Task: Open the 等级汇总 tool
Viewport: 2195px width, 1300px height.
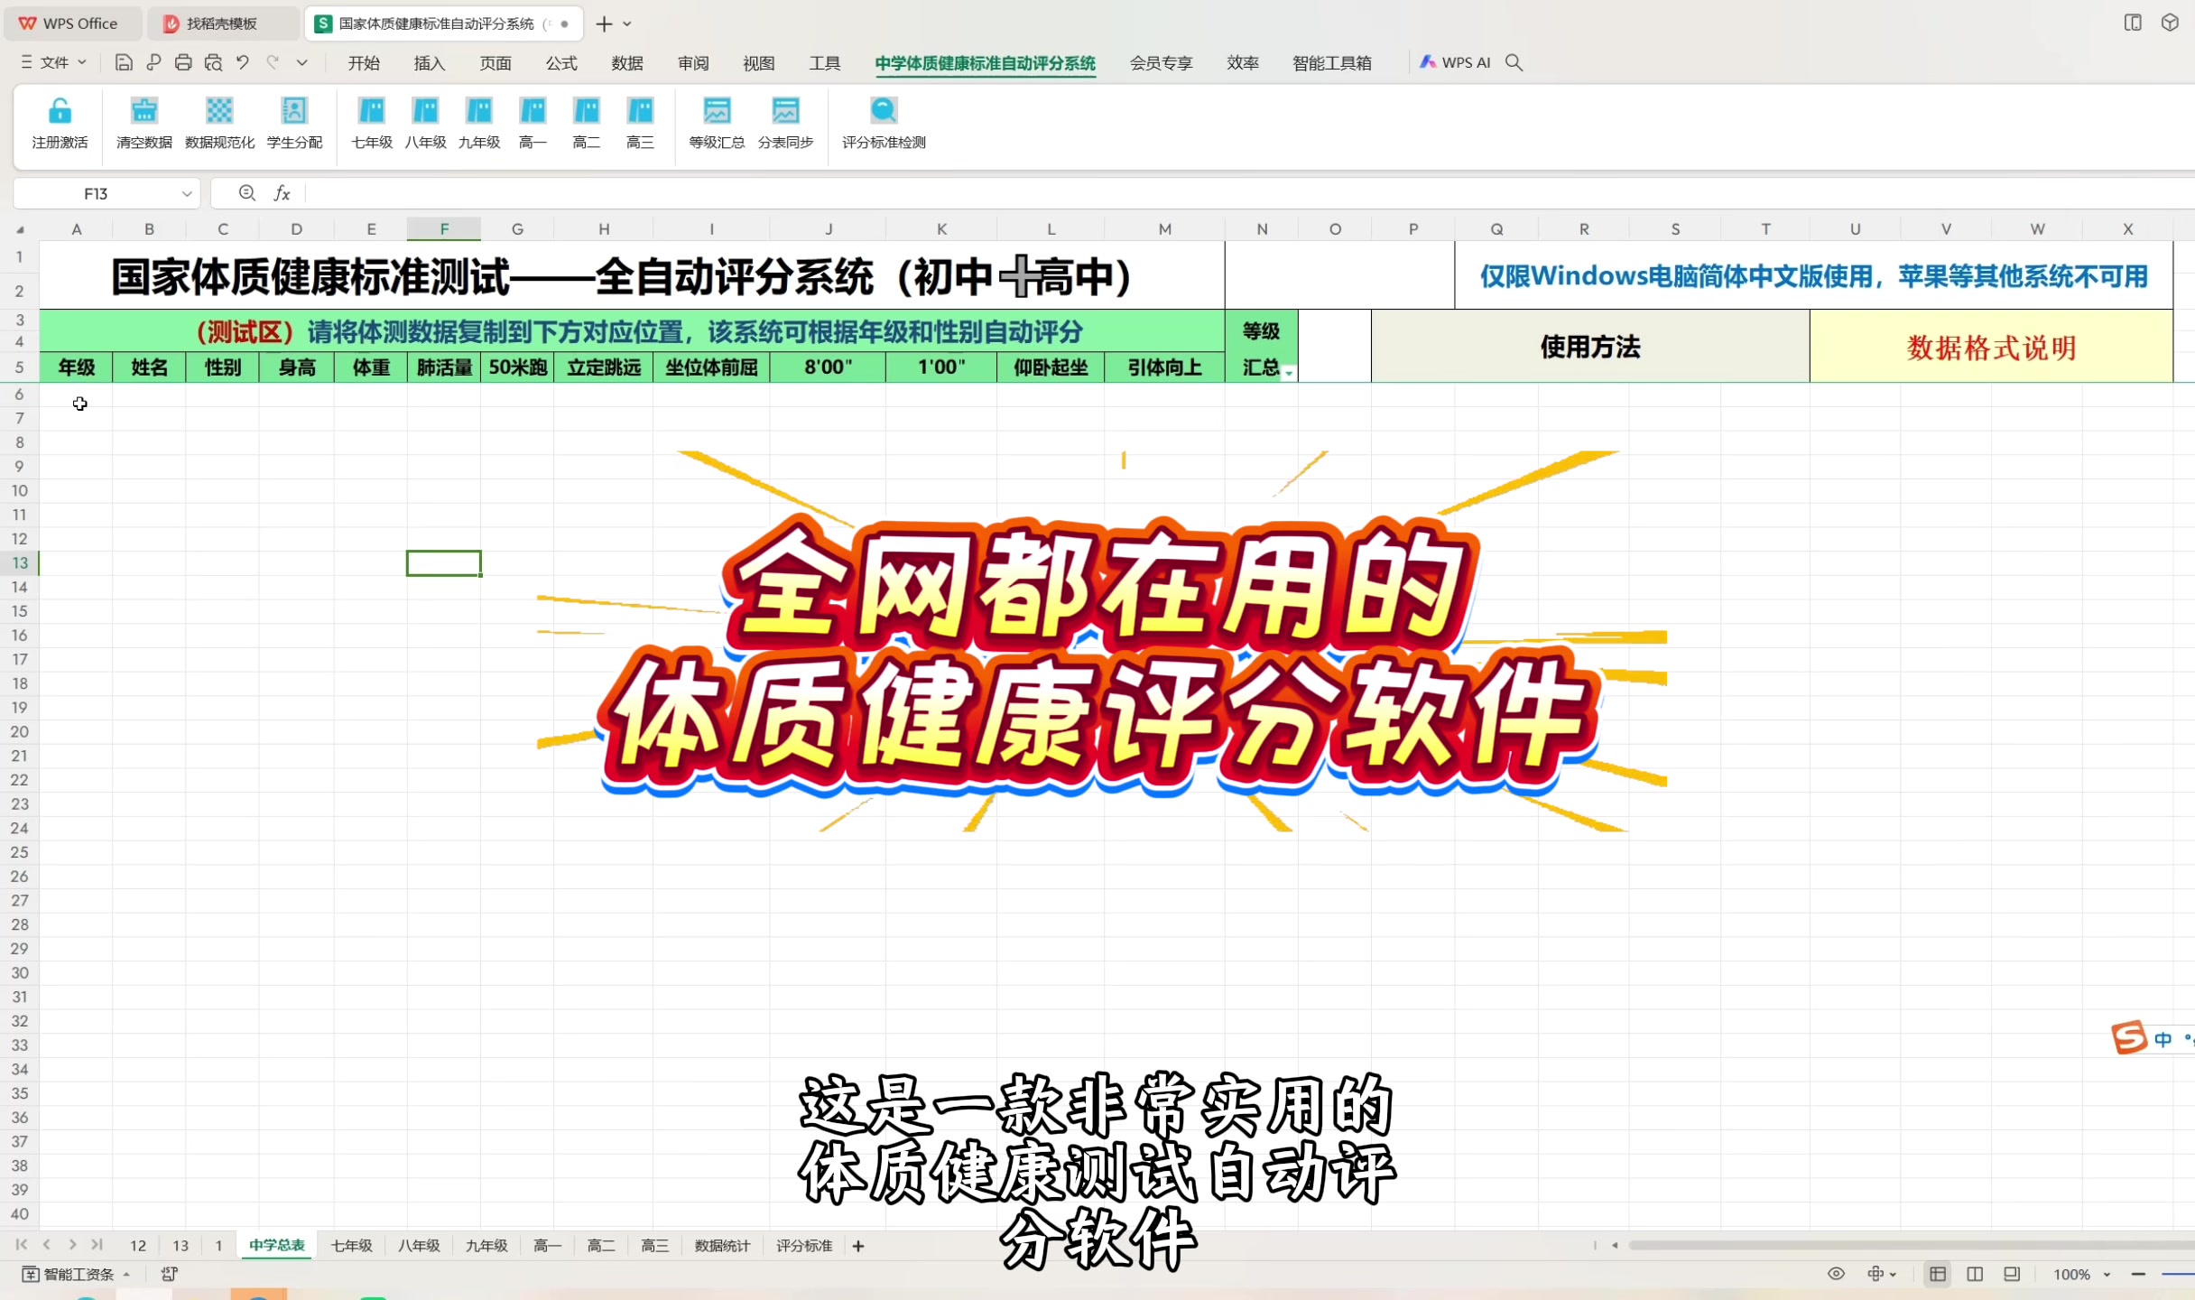Action: (716, 122)
